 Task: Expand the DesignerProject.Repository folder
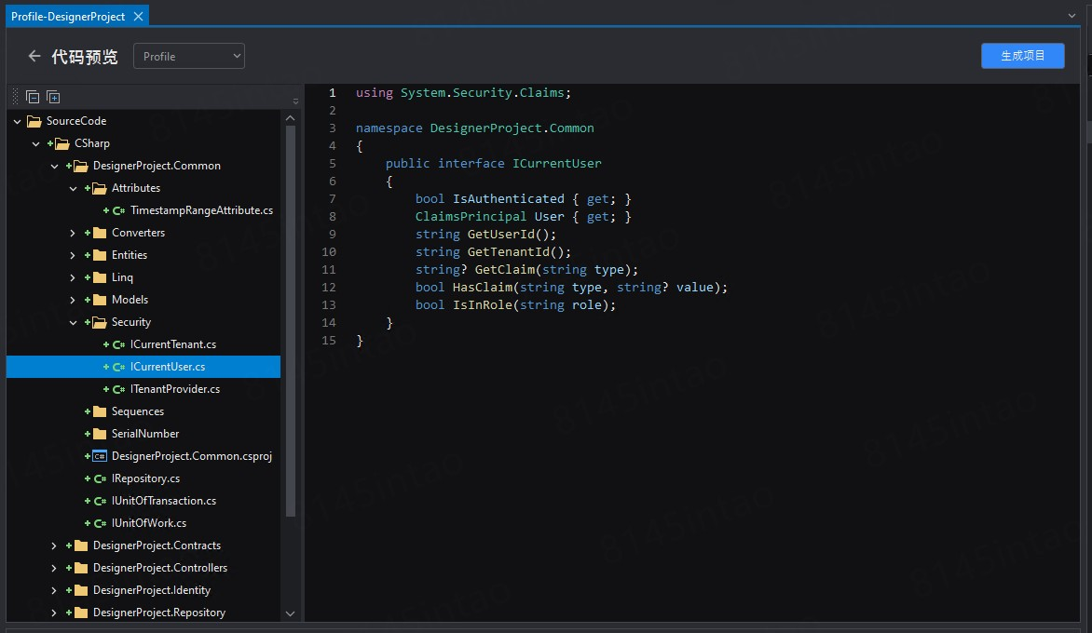(x=54, y=613)
